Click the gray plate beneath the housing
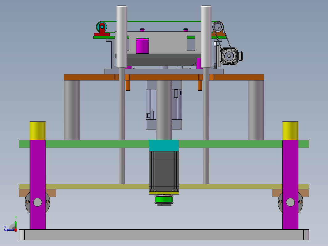The width and height of the screenshot is (328, 246). [x=164, y=71]
